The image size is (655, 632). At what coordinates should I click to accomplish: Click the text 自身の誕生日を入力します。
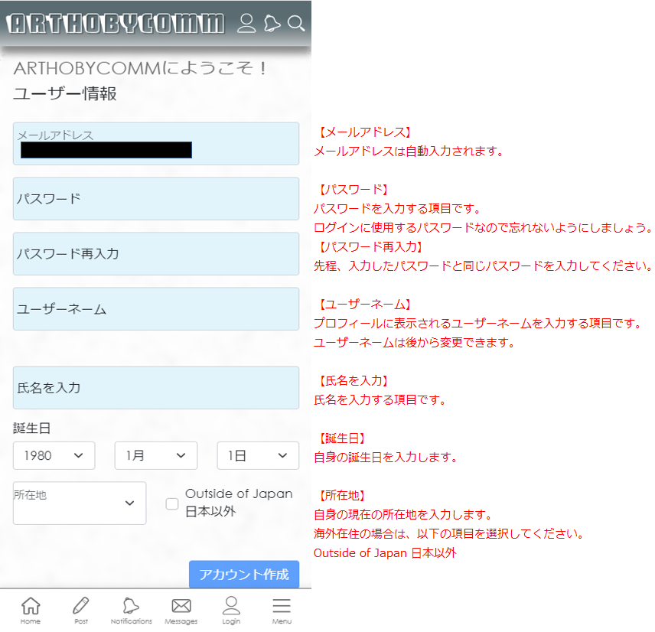pos(386,458)
